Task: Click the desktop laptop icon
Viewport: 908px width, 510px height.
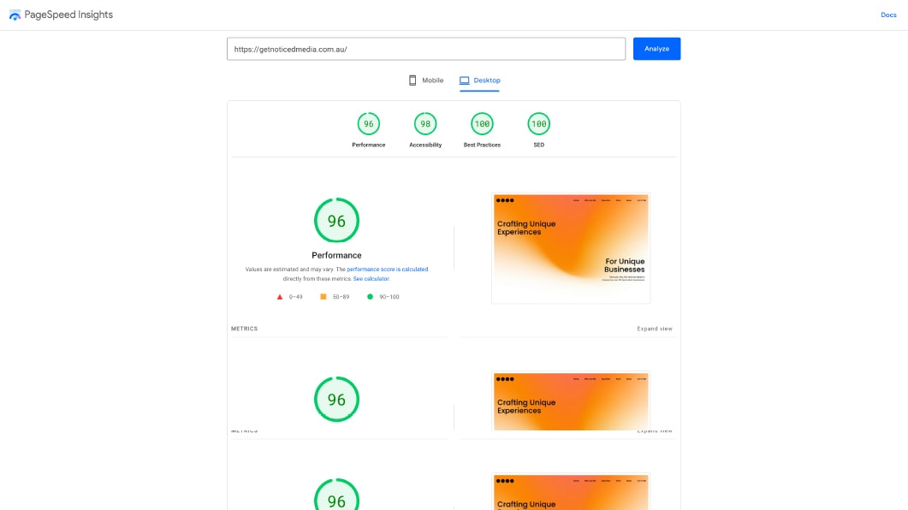Action: 465,80
